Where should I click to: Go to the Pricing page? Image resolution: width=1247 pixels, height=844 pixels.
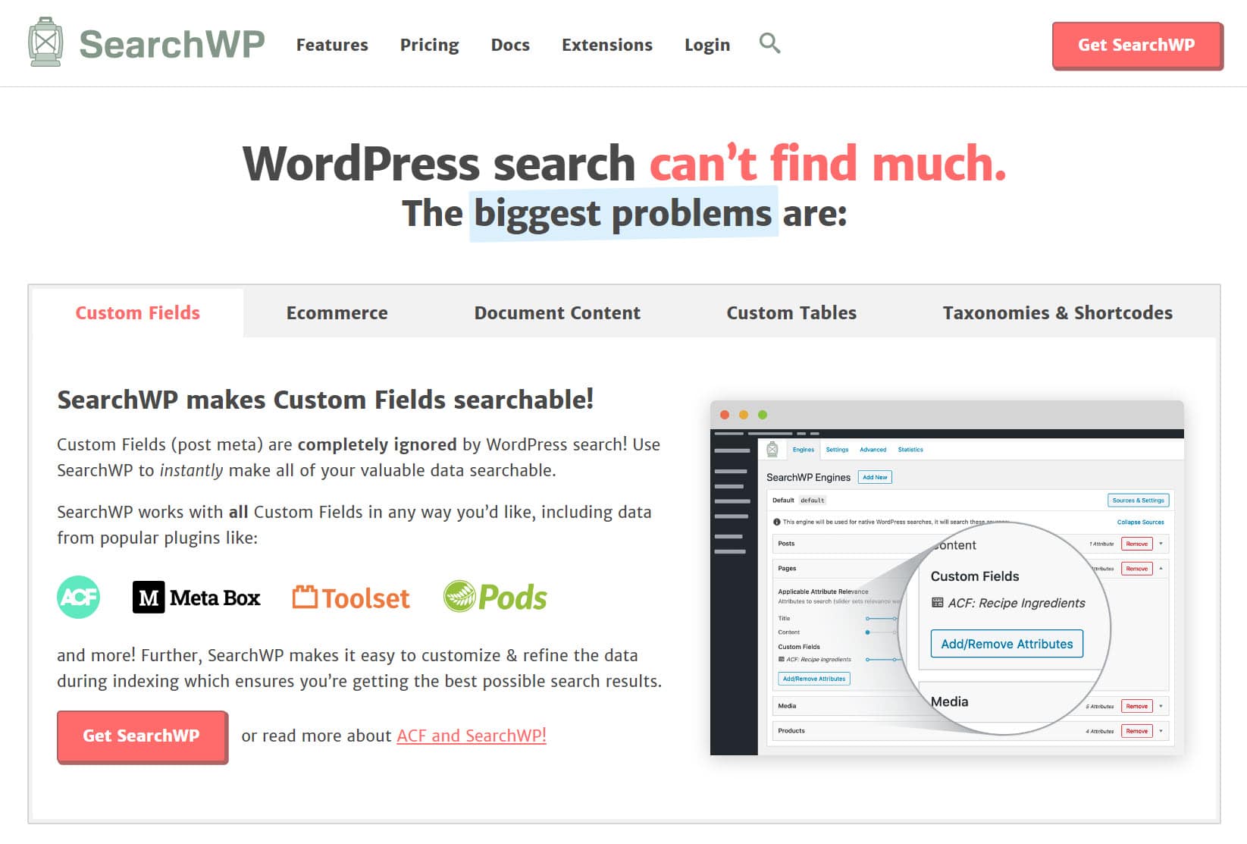pyautogui.click(x=429, y=45)
